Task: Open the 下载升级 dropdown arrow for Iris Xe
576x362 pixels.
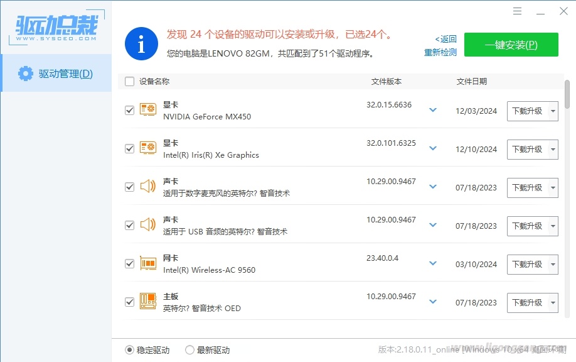Action: click(553, 150)
